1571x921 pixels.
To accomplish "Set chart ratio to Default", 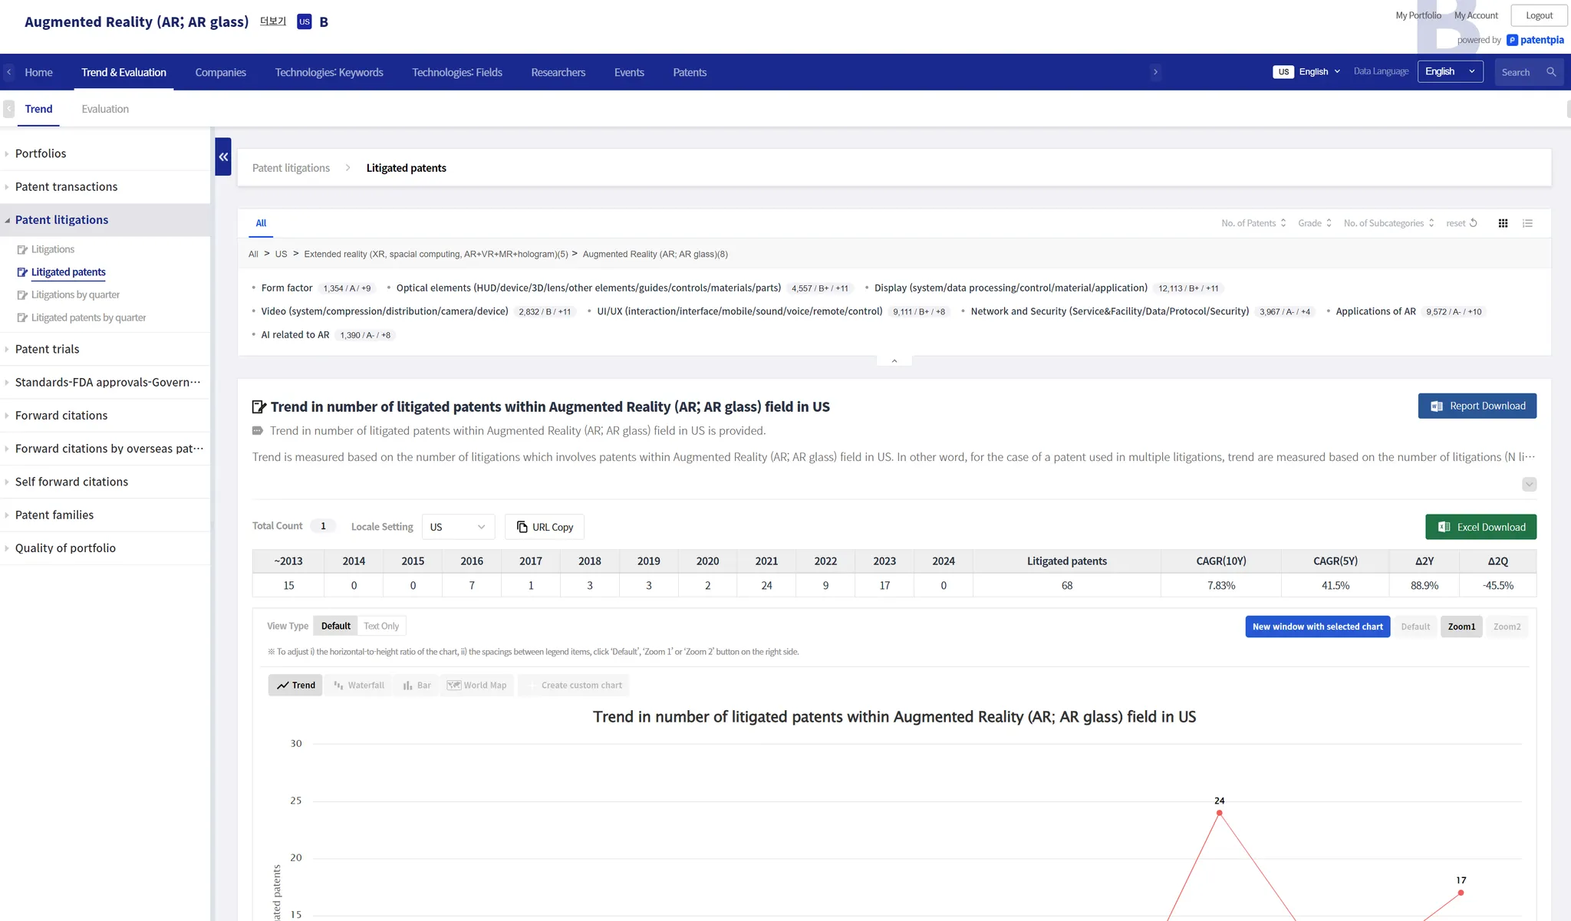I will coord(1415,627).
